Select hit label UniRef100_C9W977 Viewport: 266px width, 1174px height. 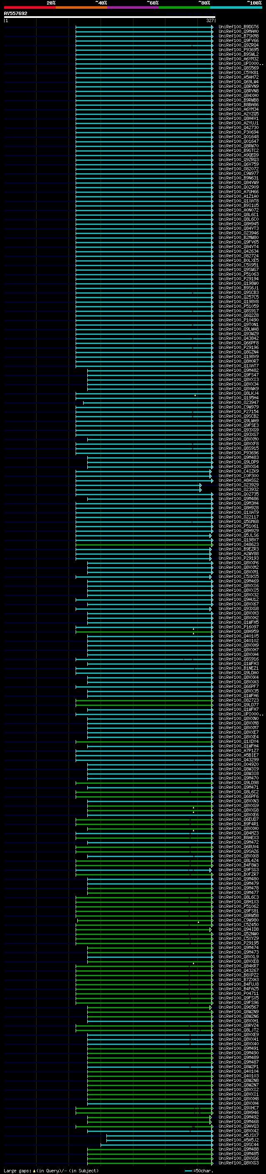coord(239,173)
